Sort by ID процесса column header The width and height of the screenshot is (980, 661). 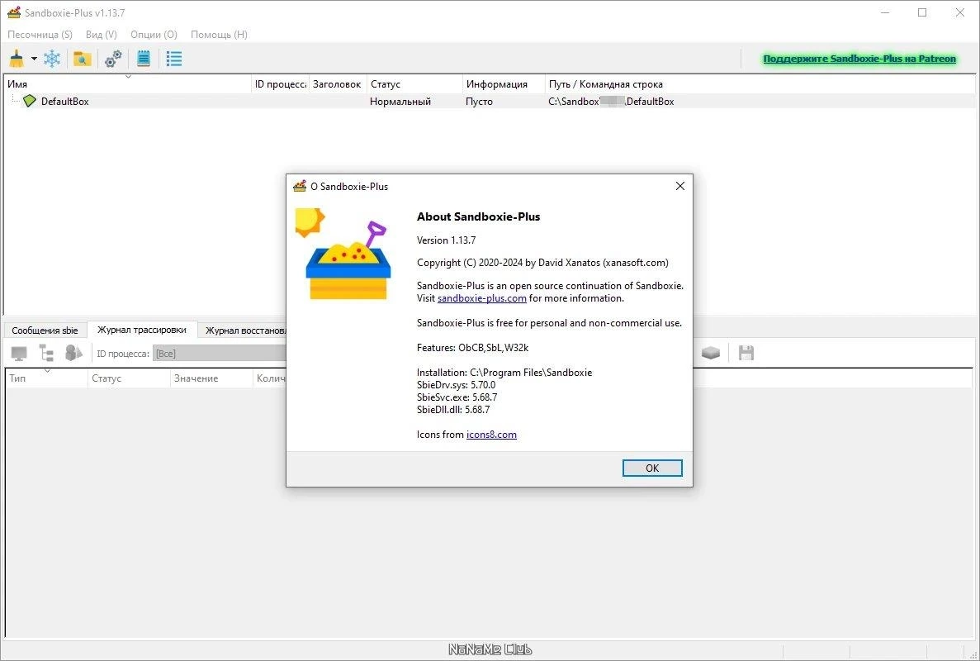point(280,83)
